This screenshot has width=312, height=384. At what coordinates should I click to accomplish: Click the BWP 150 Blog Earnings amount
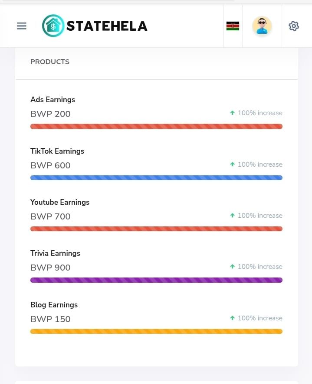pyautogui.click(x=50, y=319)
